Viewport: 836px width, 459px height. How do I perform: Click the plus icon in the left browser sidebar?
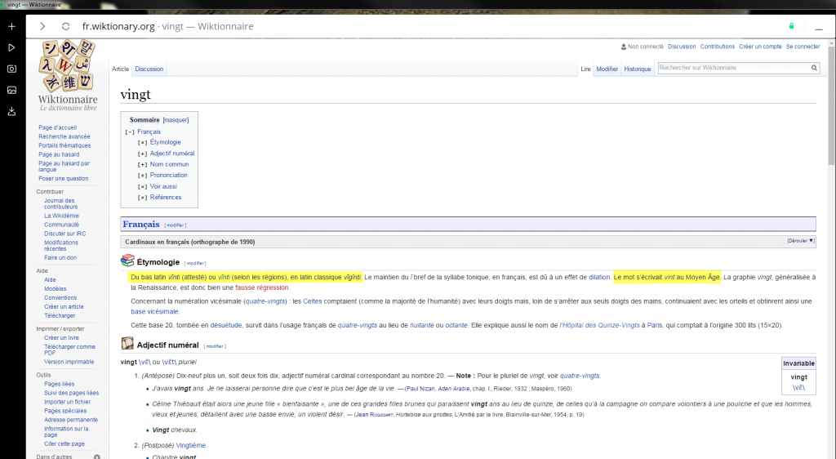point(11,27)
